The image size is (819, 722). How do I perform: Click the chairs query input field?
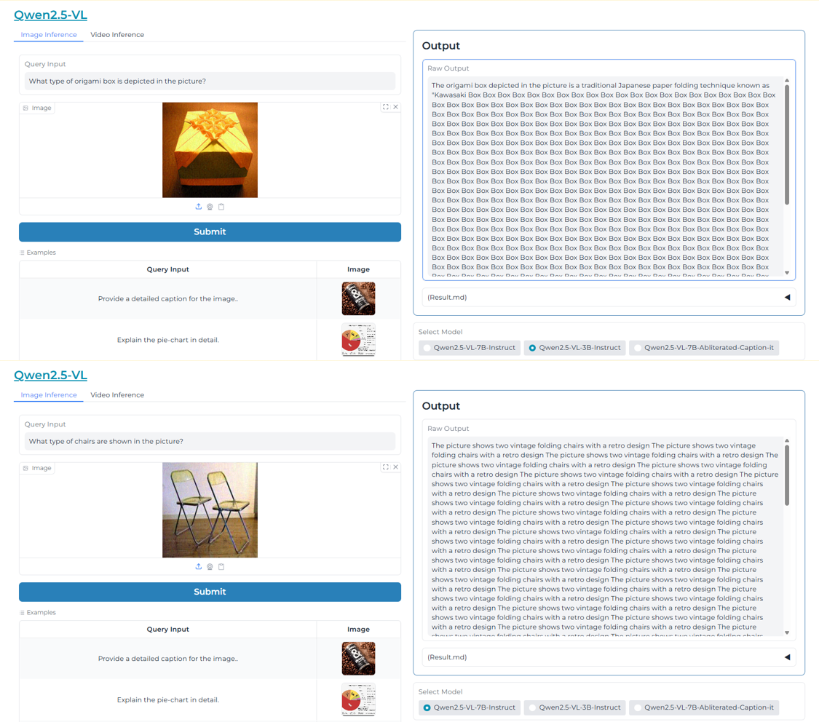pyautogui.click(x=210, y=441)
